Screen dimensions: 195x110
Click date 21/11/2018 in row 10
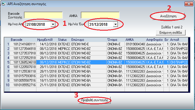[47, 85]
